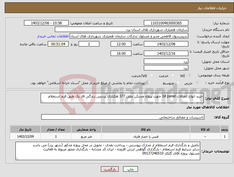234x177 pixels.
Task: Click the buyer organization name field
Action: [x=122, y=30]
